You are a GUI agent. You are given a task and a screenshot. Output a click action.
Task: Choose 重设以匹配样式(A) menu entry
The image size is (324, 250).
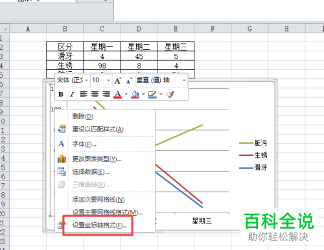(x=105, y=130)
